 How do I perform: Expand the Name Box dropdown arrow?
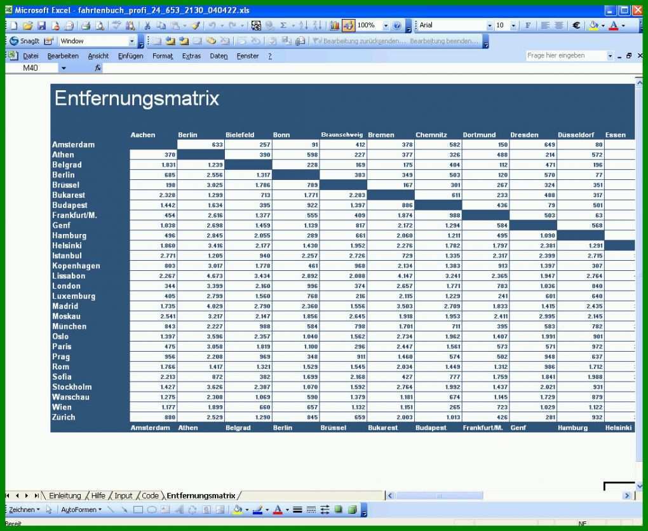(x=64, y=68)
